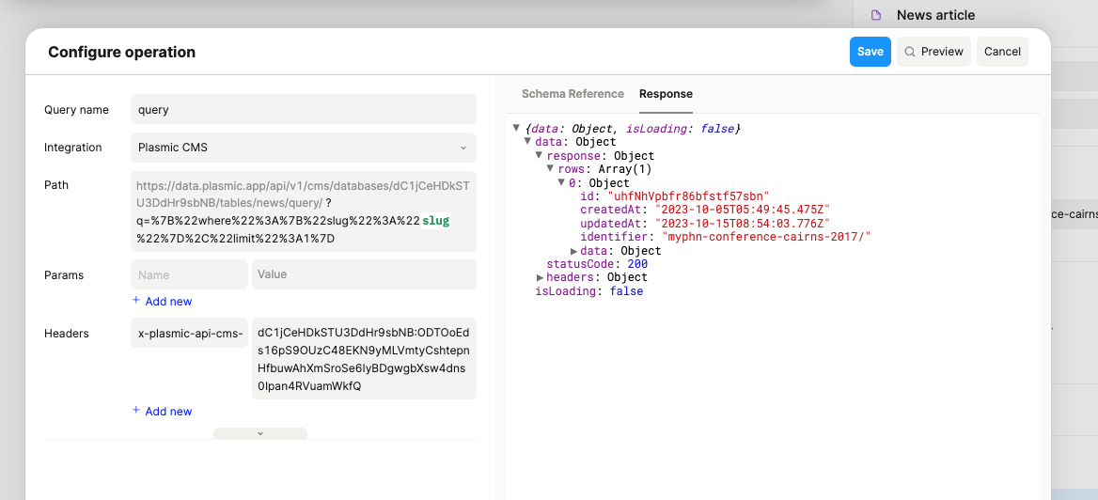This screenshot has height=500, width=1098.
Task: Click the green slug dynamic value chip
Action: [x=435, y=221]
